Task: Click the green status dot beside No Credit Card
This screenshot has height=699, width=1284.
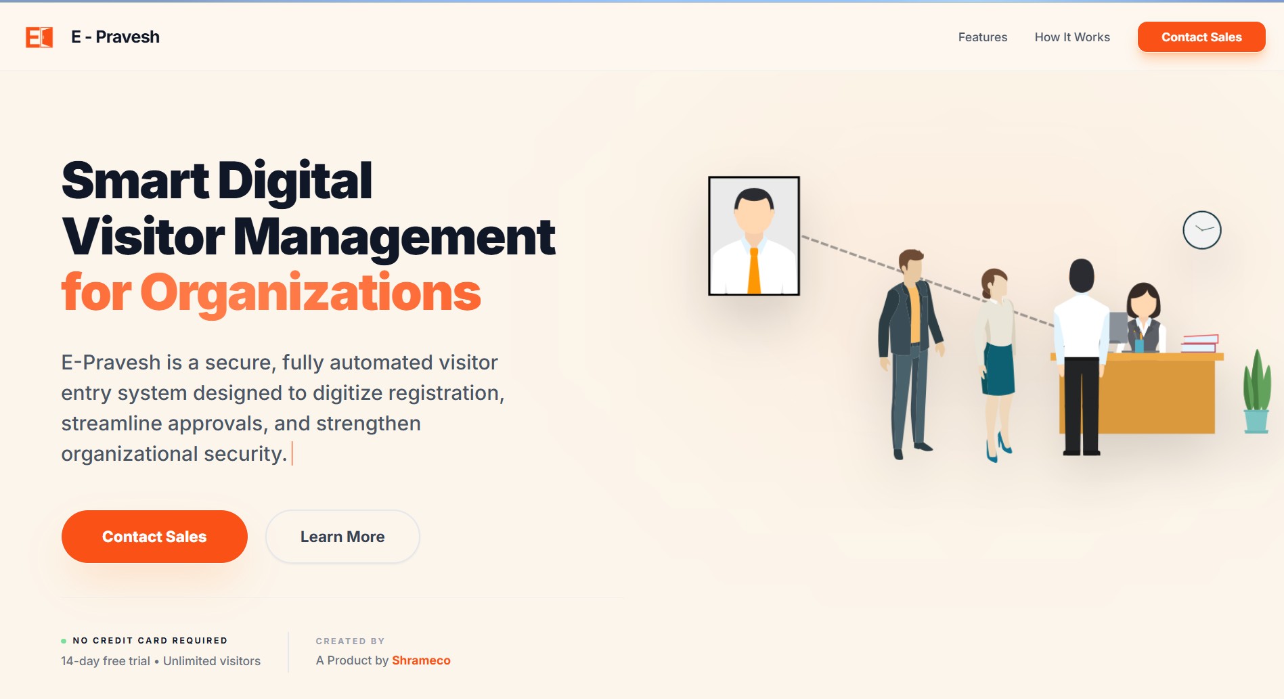Action: point(64,641)
